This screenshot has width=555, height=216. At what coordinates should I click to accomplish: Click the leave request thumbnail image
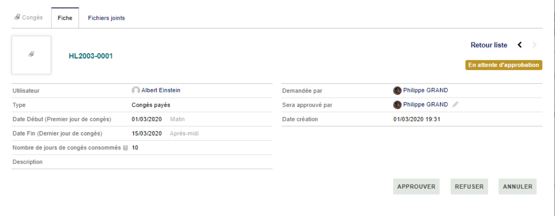click(x=31, y=55)
